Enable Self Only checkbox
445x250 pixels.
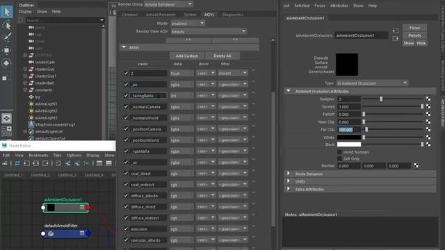(x=339, y=158)
